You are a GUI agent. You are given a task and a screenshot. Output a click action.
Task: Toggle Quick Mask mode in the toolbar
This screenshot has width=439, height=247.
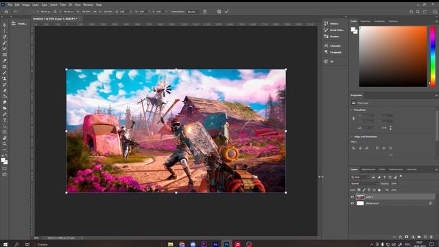[x=5, y=168]
